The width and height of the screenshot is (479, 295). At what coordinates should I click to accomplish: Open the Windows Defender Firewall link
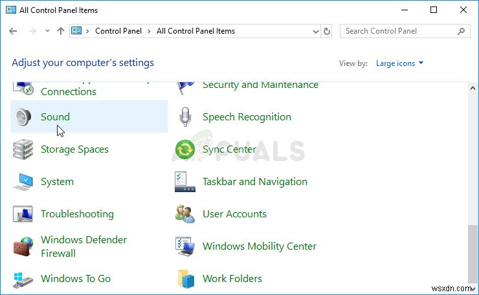(x=84, y=246)
